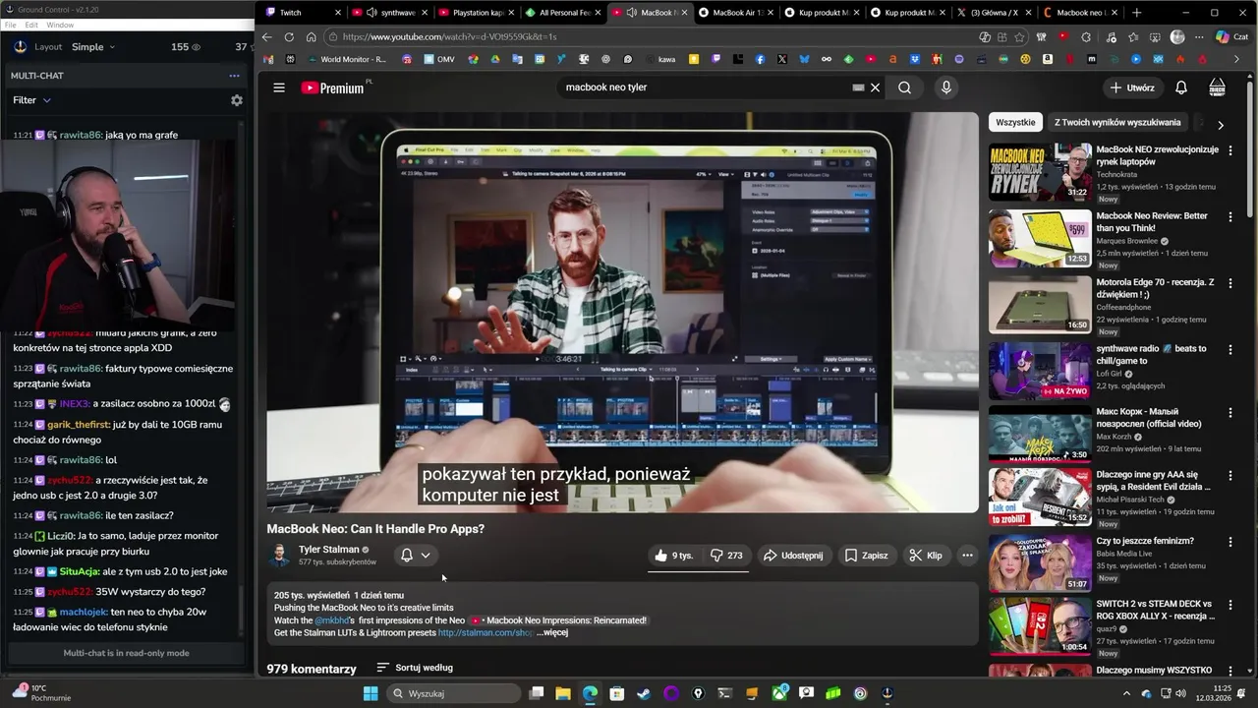Like the video with thumbs-up button

pos(674,556)
